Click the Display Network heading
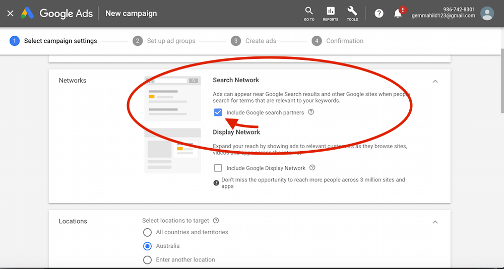This screenshot has width=504, height=269. tap(236, 132)
